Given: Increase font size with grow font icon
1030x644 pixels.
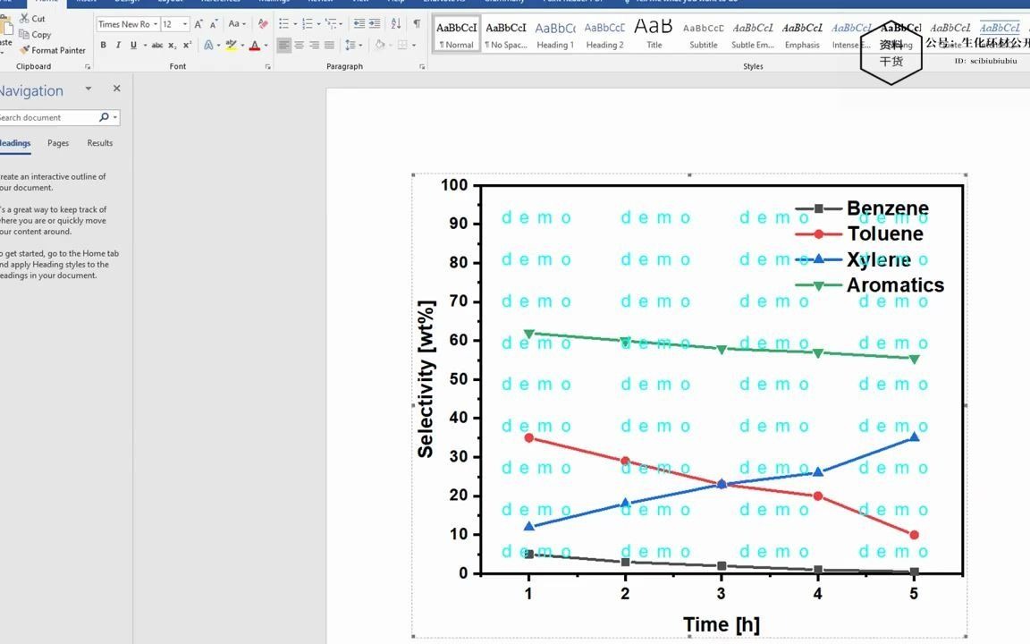Looking at the screenshot, I should tap(198, 23).
